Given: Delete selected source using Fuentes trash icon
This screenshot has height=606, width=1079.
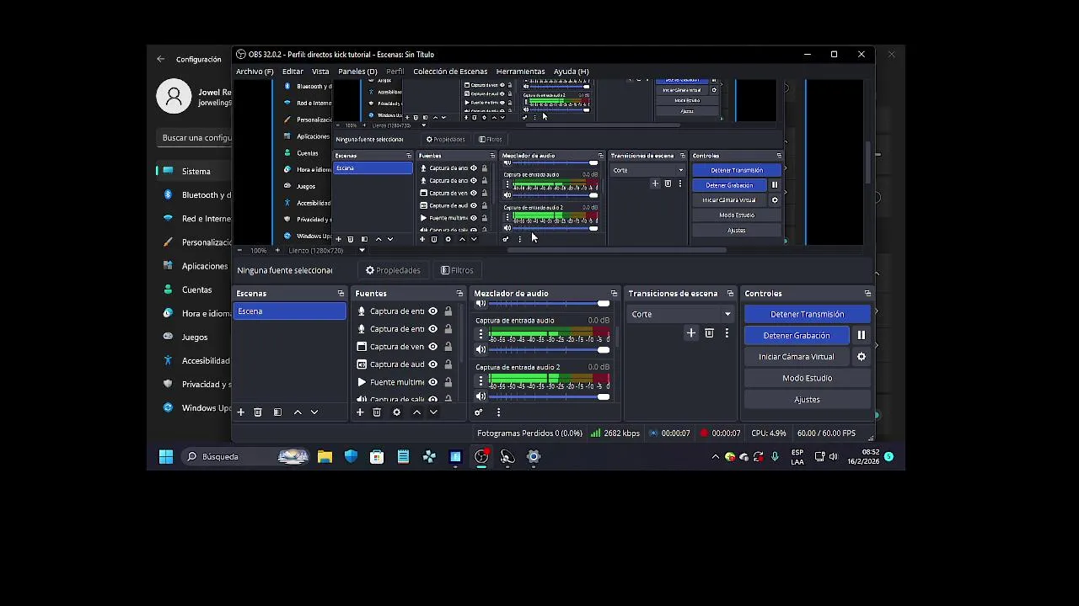Looking at the screenshot, I should coord(377,412).
